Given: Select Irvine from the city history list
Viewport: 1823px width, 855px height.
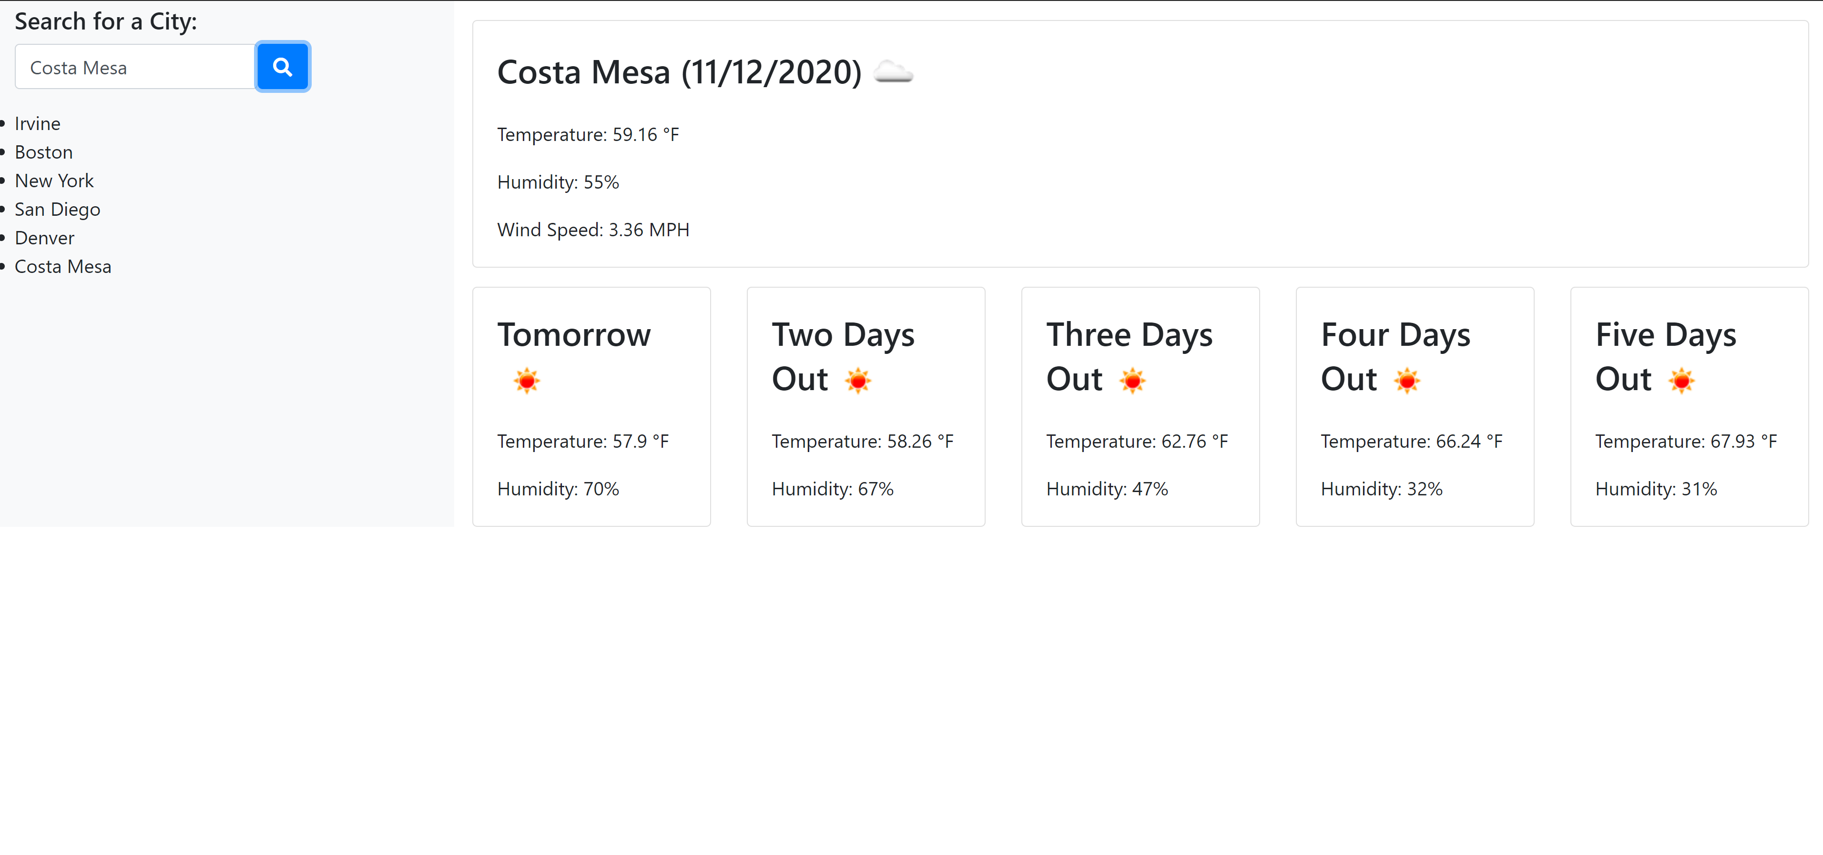Looking at the screenshot, I should [38, 123].
